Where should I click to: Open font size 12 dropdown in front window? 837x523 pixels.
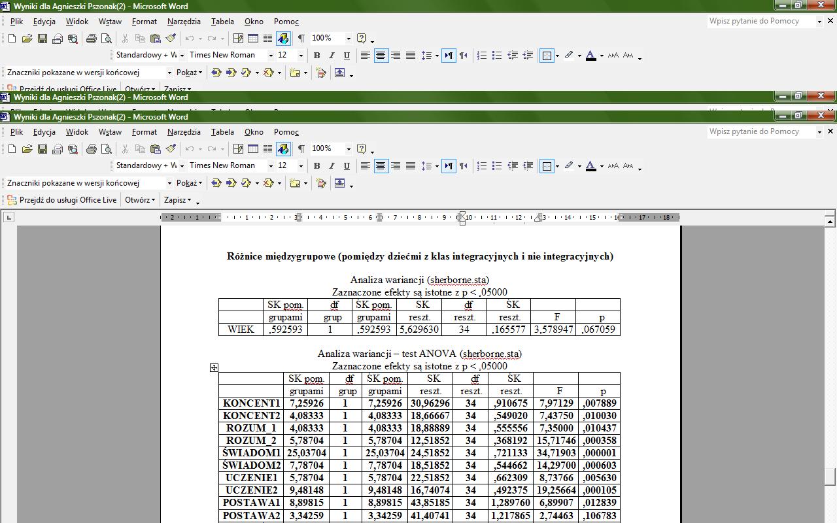[301, 166]
